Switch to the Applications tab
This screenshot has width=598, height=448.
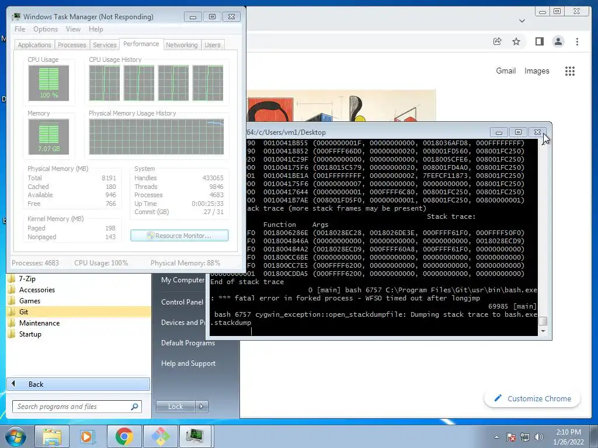(34, 44)
